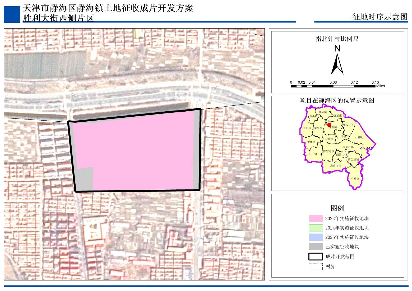Click the 村界 dashed boundary legend symbol
The image size is (412, 291).
tap(316, 266)
